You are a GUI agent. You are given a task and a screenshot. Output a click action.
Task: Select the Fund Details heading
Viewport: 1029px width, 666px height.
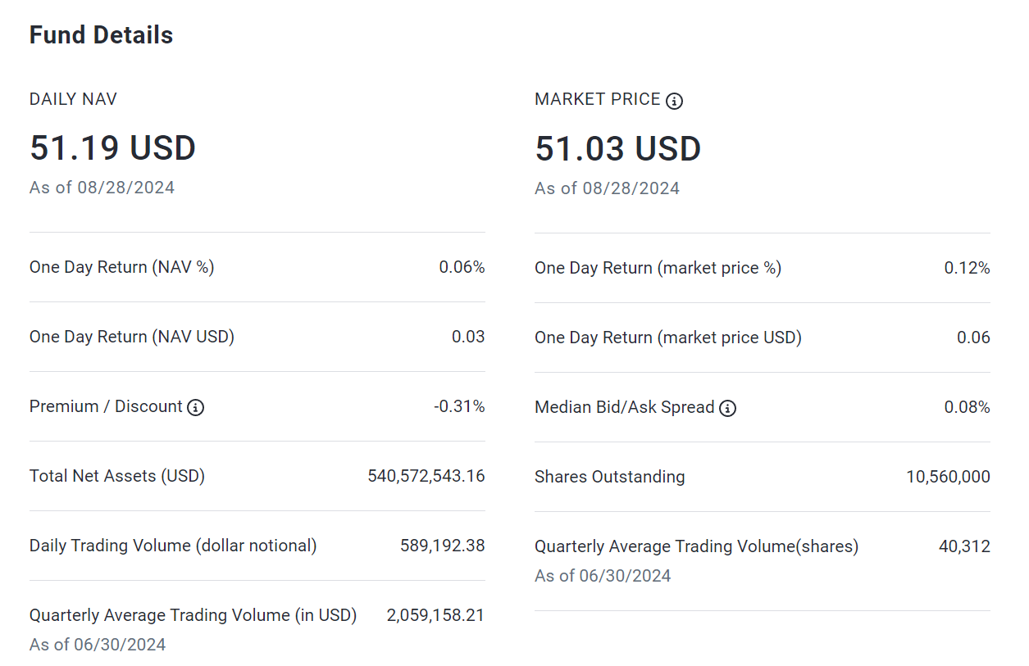click(x=102, y=35)
